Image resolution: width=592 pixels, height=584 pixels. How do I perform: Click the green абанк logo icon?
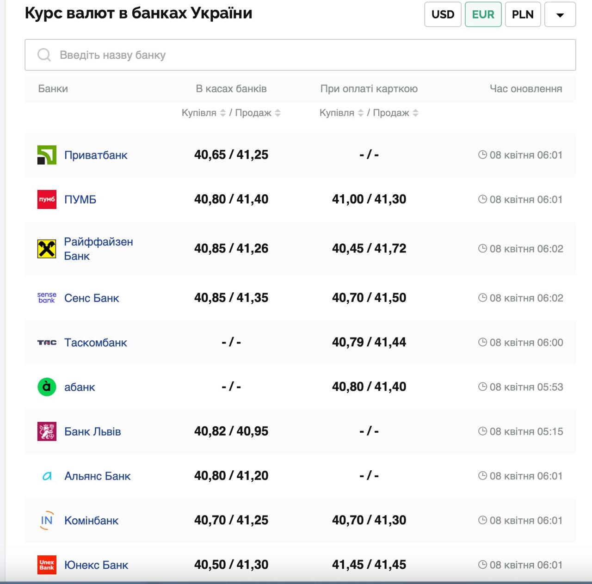click(x=47, y=387)
